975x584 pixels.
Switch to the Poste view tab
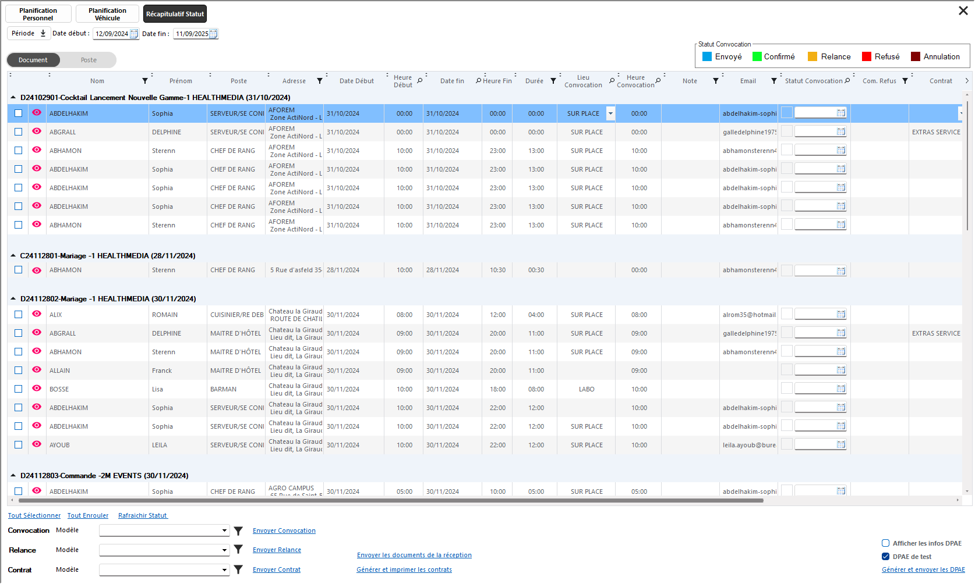[89, 60]
